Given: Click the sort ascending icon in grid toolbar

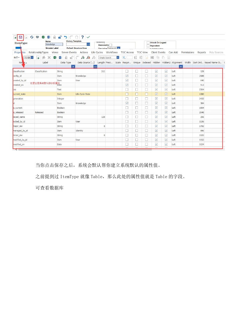Looking at the screenshot, I should pyautogui.click(x=135, y=57).
